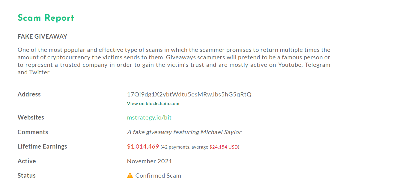Click the orange Confirmed Scam warning icon
414x192 pixels.
click(x=130, y=176)
